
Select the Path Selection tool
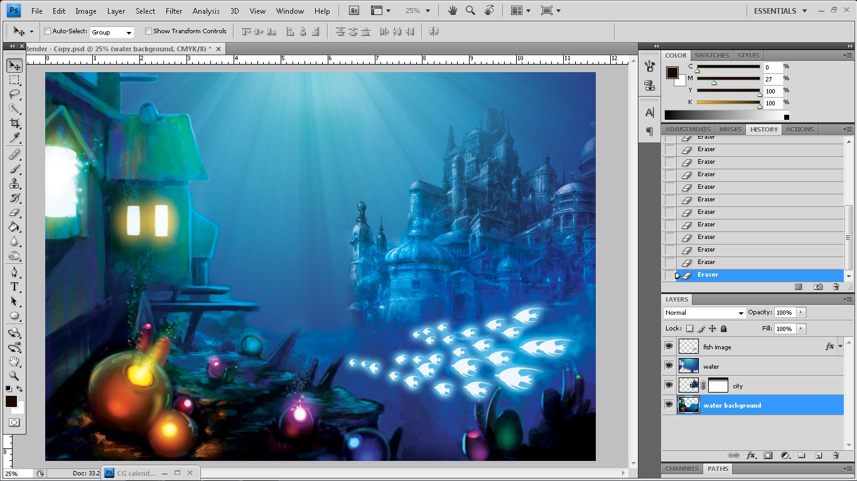click(x=14, y=301)
